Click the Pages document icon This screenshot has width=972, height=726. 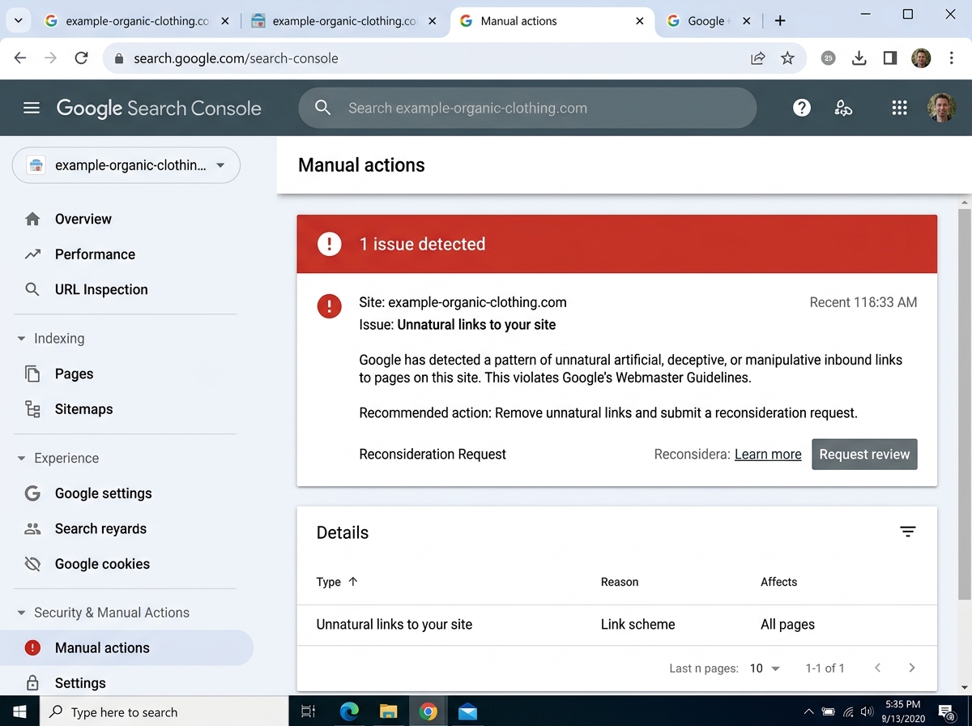pos(32,374)
